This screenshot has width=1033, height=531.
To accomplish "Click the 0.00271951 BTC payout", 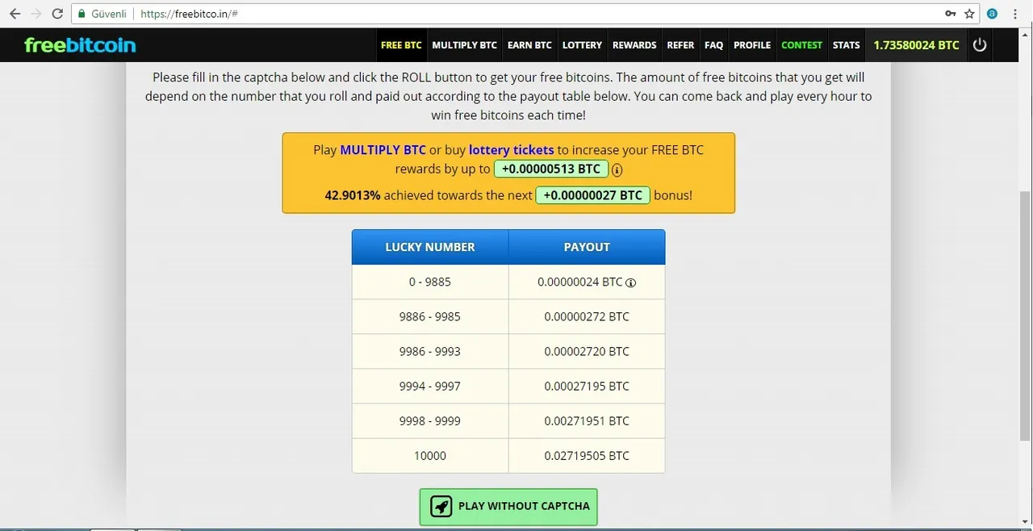I will coord(587,421).
